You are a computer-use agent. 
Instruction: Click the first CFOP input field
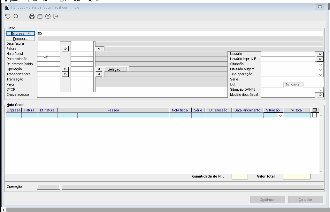tap(49, 90)
